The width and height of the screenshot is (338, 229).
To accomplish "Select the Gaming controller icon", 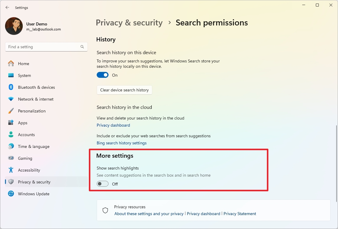I will tap(11, 158).
